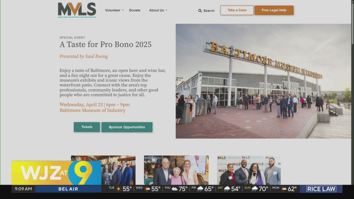Expand the About Us dropdown arrow
Viewport: 354px width, 199px height.
click(166, 10)
